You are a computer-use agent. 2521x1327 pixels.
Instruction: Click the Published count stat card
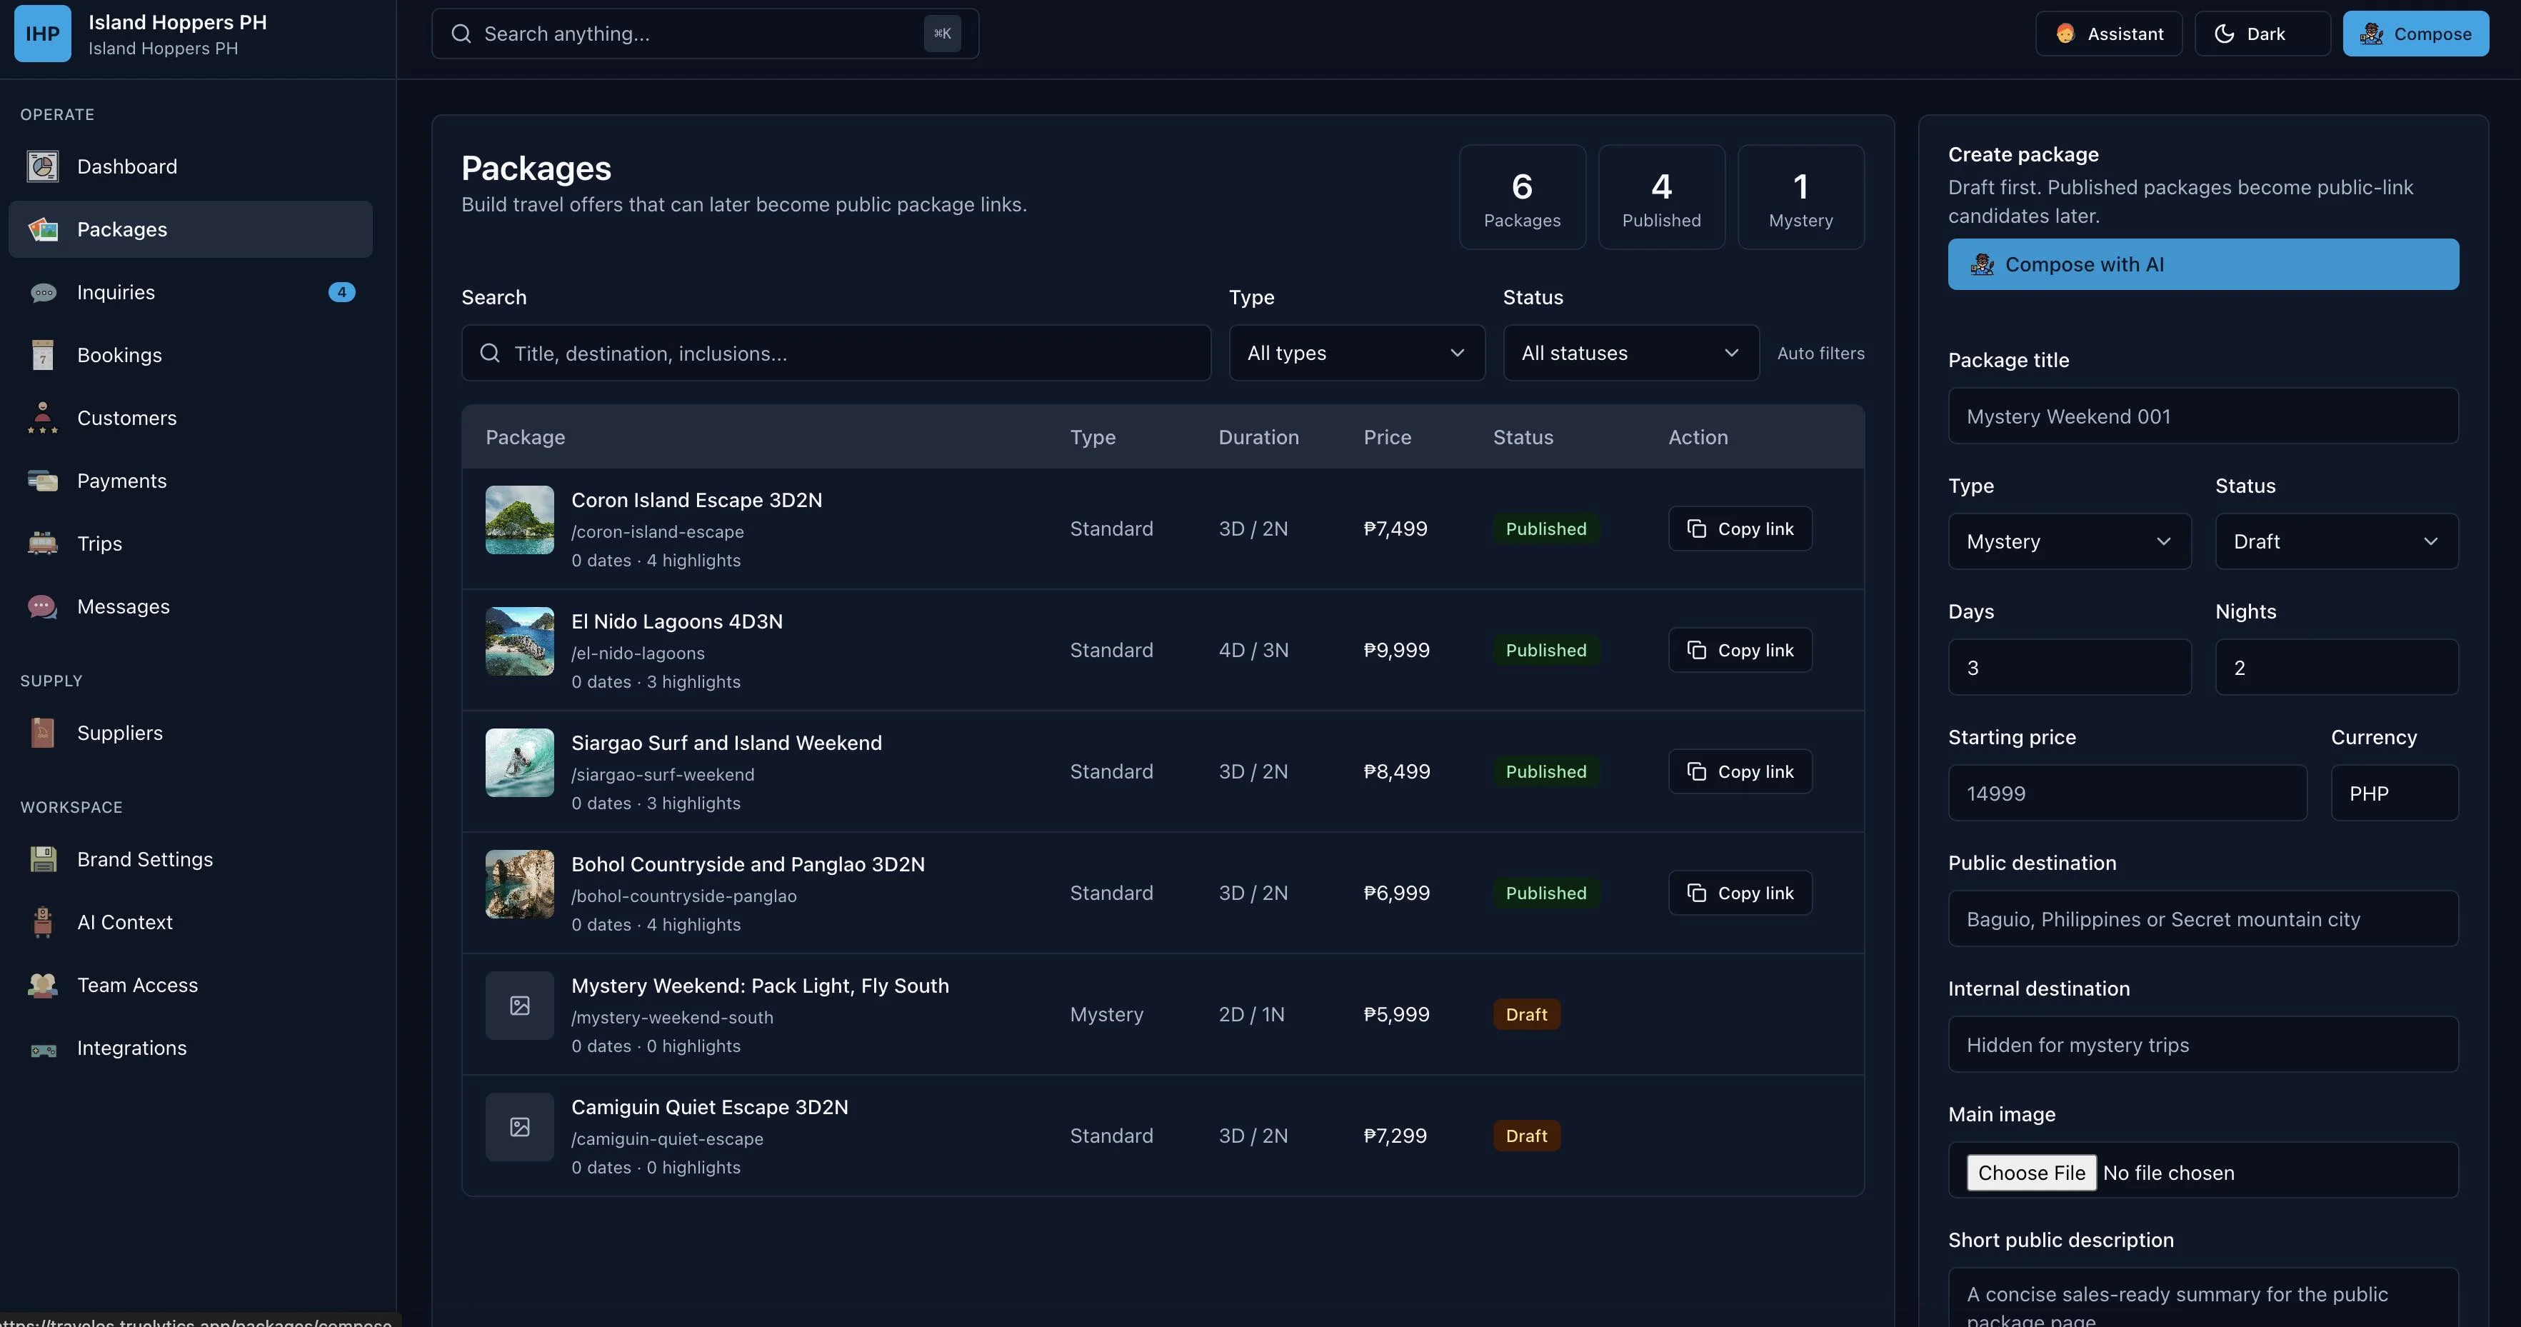pyautogui.click(x=1660, y=196)
